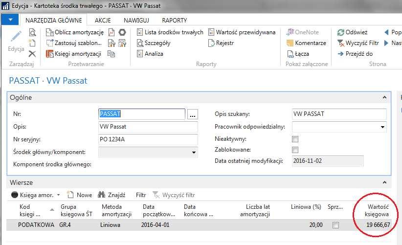Screen dimensions: 402x245
Task: Select the GR.4 cell
Action: 65,225
